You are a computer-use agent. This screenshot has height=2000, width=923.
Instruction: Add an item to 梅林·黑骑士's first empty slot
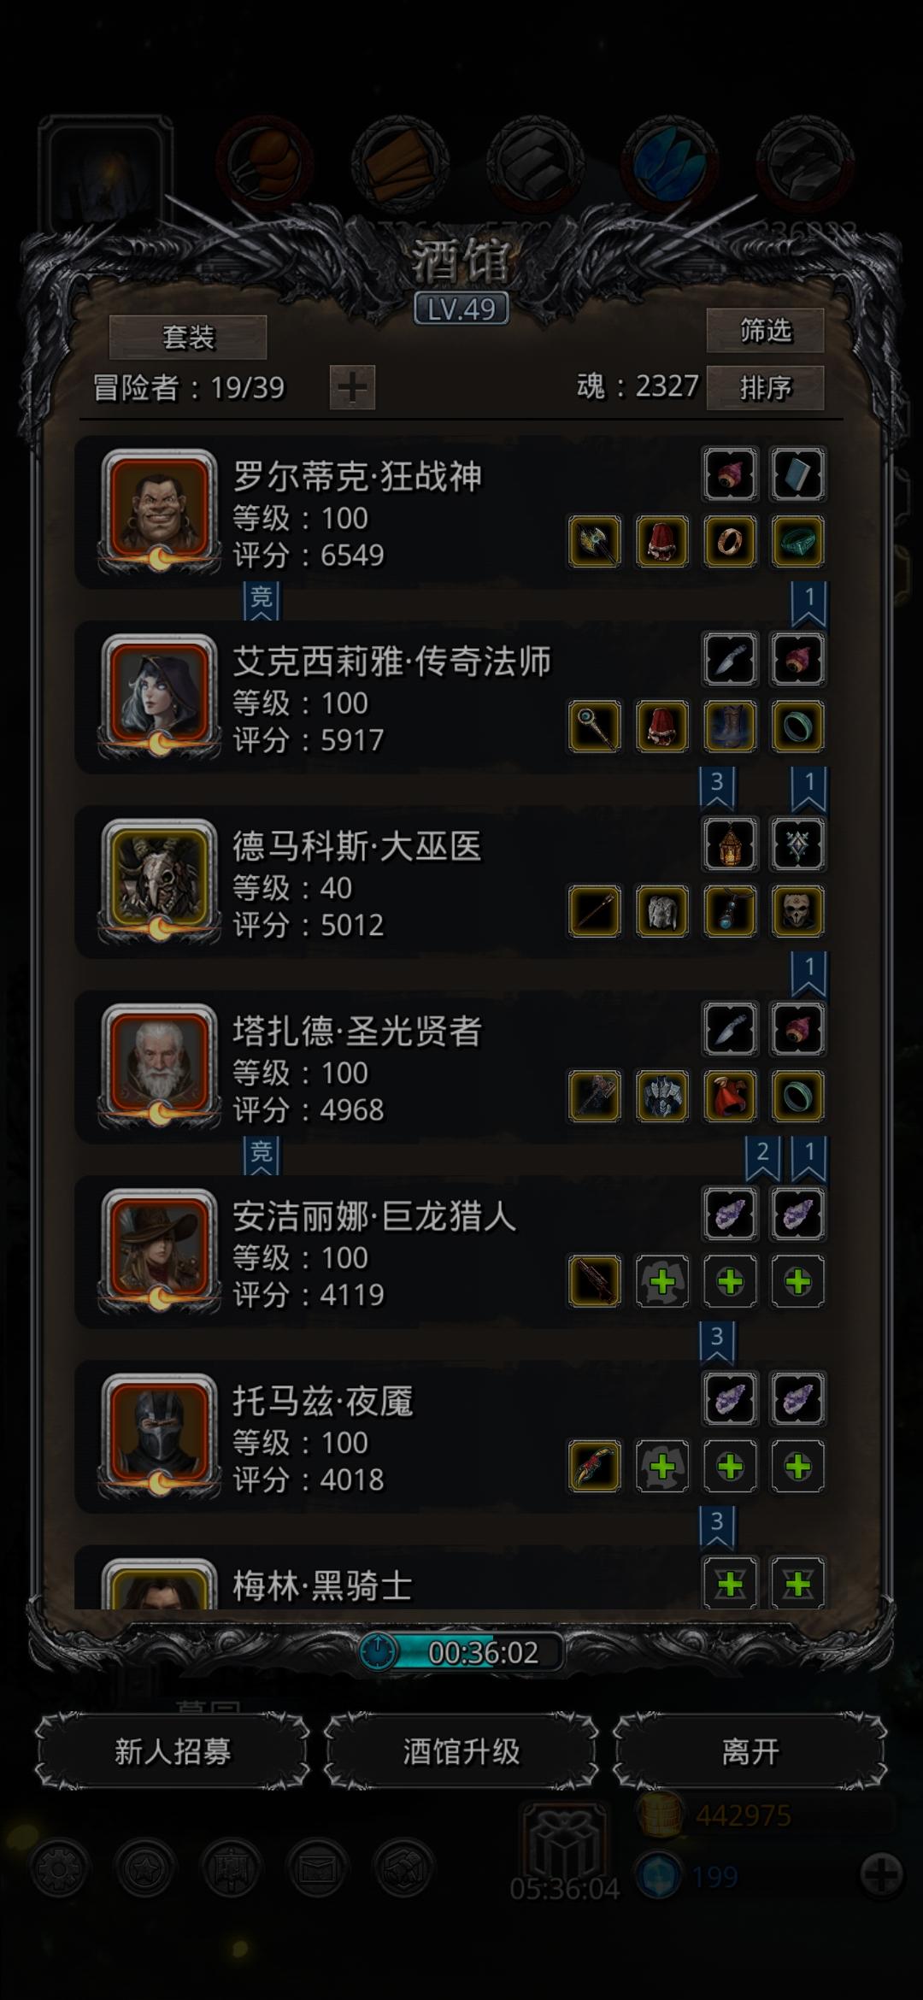(x=730, y=1585)
